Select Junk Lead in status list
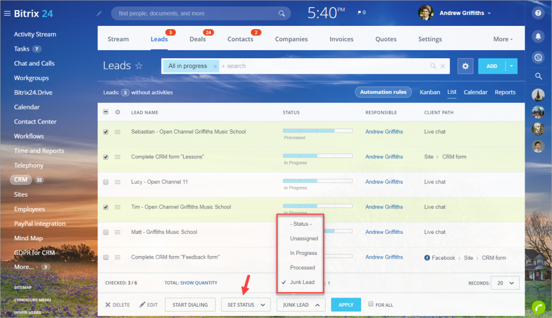 coord(302,282)
